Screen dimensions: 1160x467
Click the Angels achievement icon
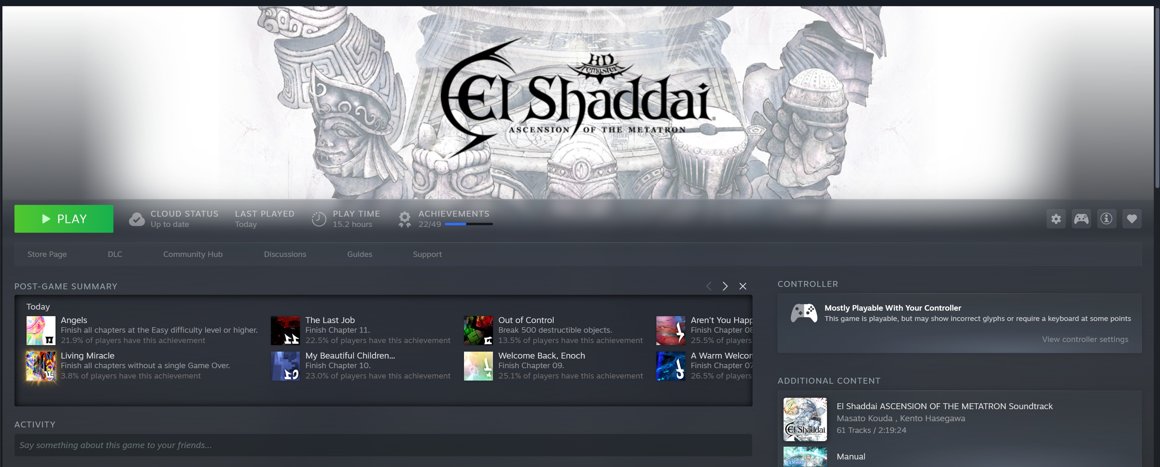[41, 331]
